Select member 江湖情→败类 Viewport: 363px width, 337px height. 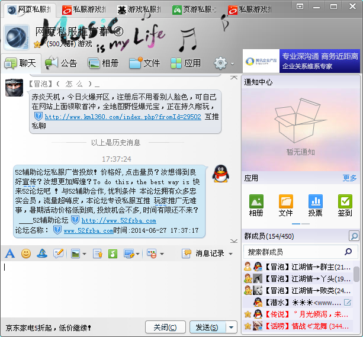[x=298, y=290]
